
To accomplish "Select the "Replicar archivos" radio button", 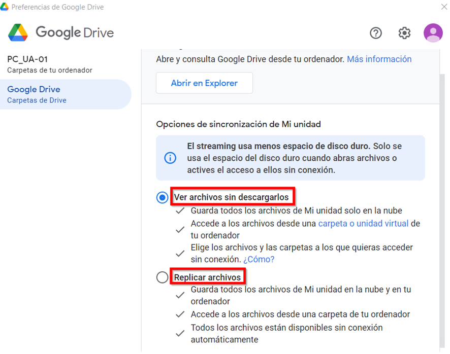I will click(x=162, y=277).
